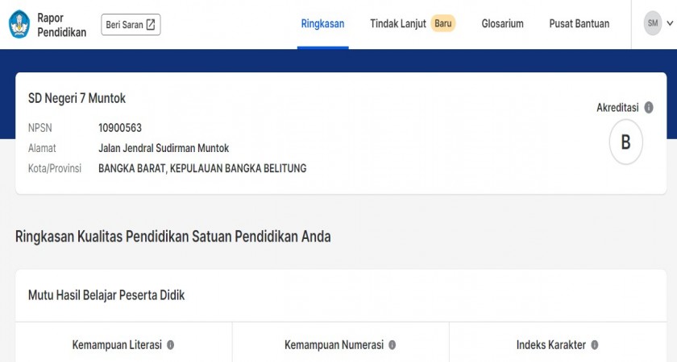Click the address Jalan Jendral Sudirman Muntok
This screenshot has width=677, height=362.
pos(164,148)
